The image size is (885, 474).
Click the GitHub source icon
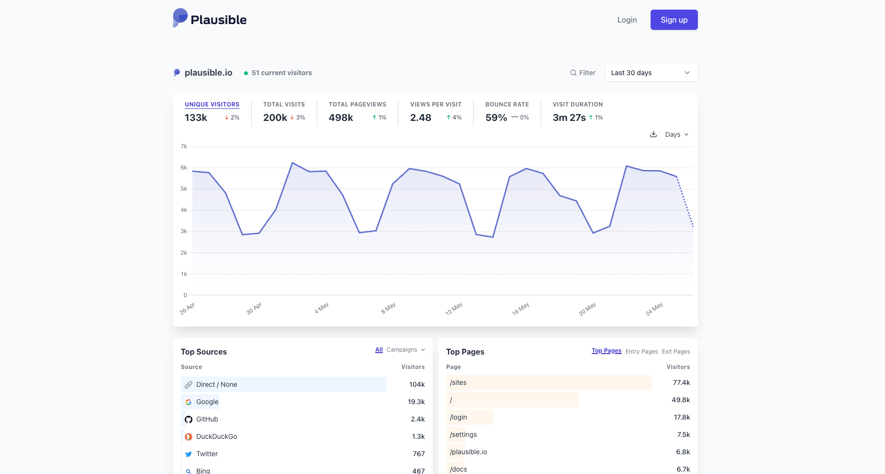pos(189,419)
